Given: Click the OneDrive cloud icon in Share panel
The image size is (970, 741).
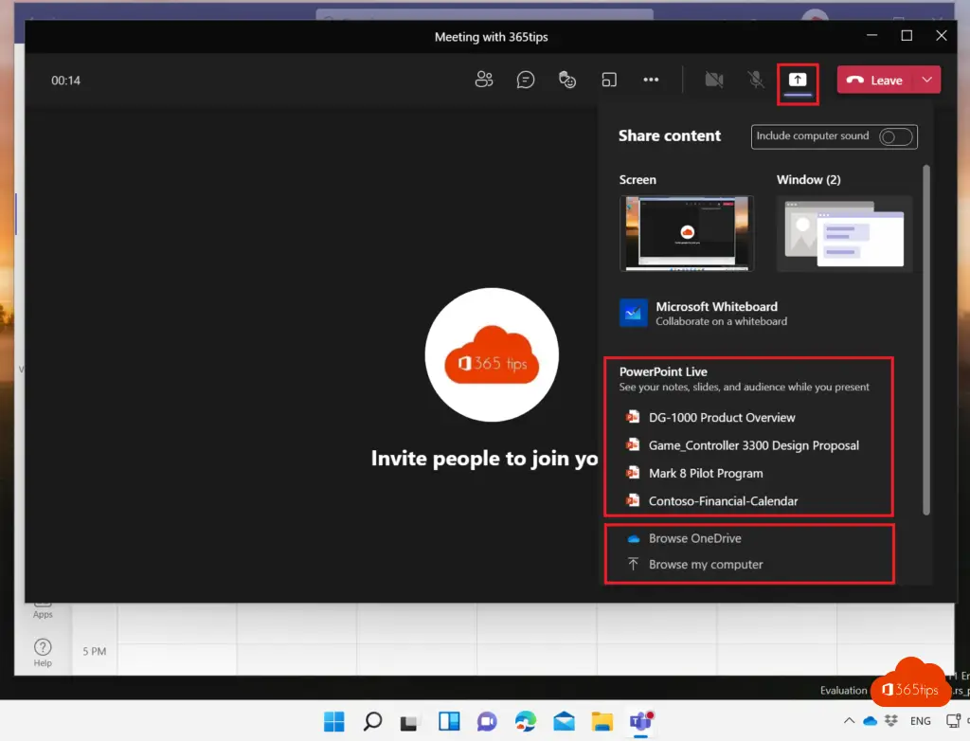Looking at the screenshot, I should (x=634, y=538).
